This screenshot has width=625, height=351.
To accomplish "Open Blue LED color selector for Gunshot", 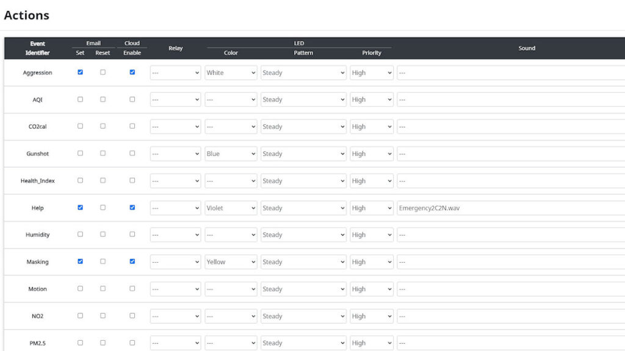I will click(231, 154).
